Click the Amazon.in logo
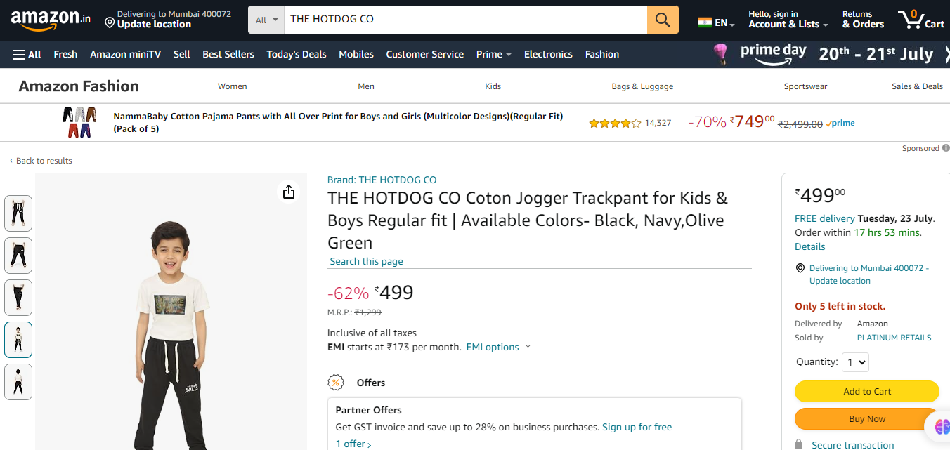950x450 pixels. pyautogui.click(x=51, y=20)
